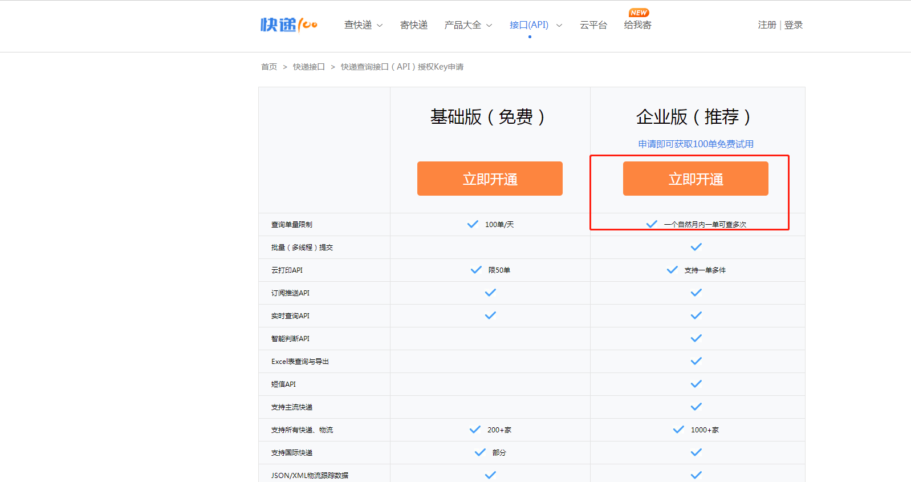Click checkmark beside 限50单

click(476, 270)
